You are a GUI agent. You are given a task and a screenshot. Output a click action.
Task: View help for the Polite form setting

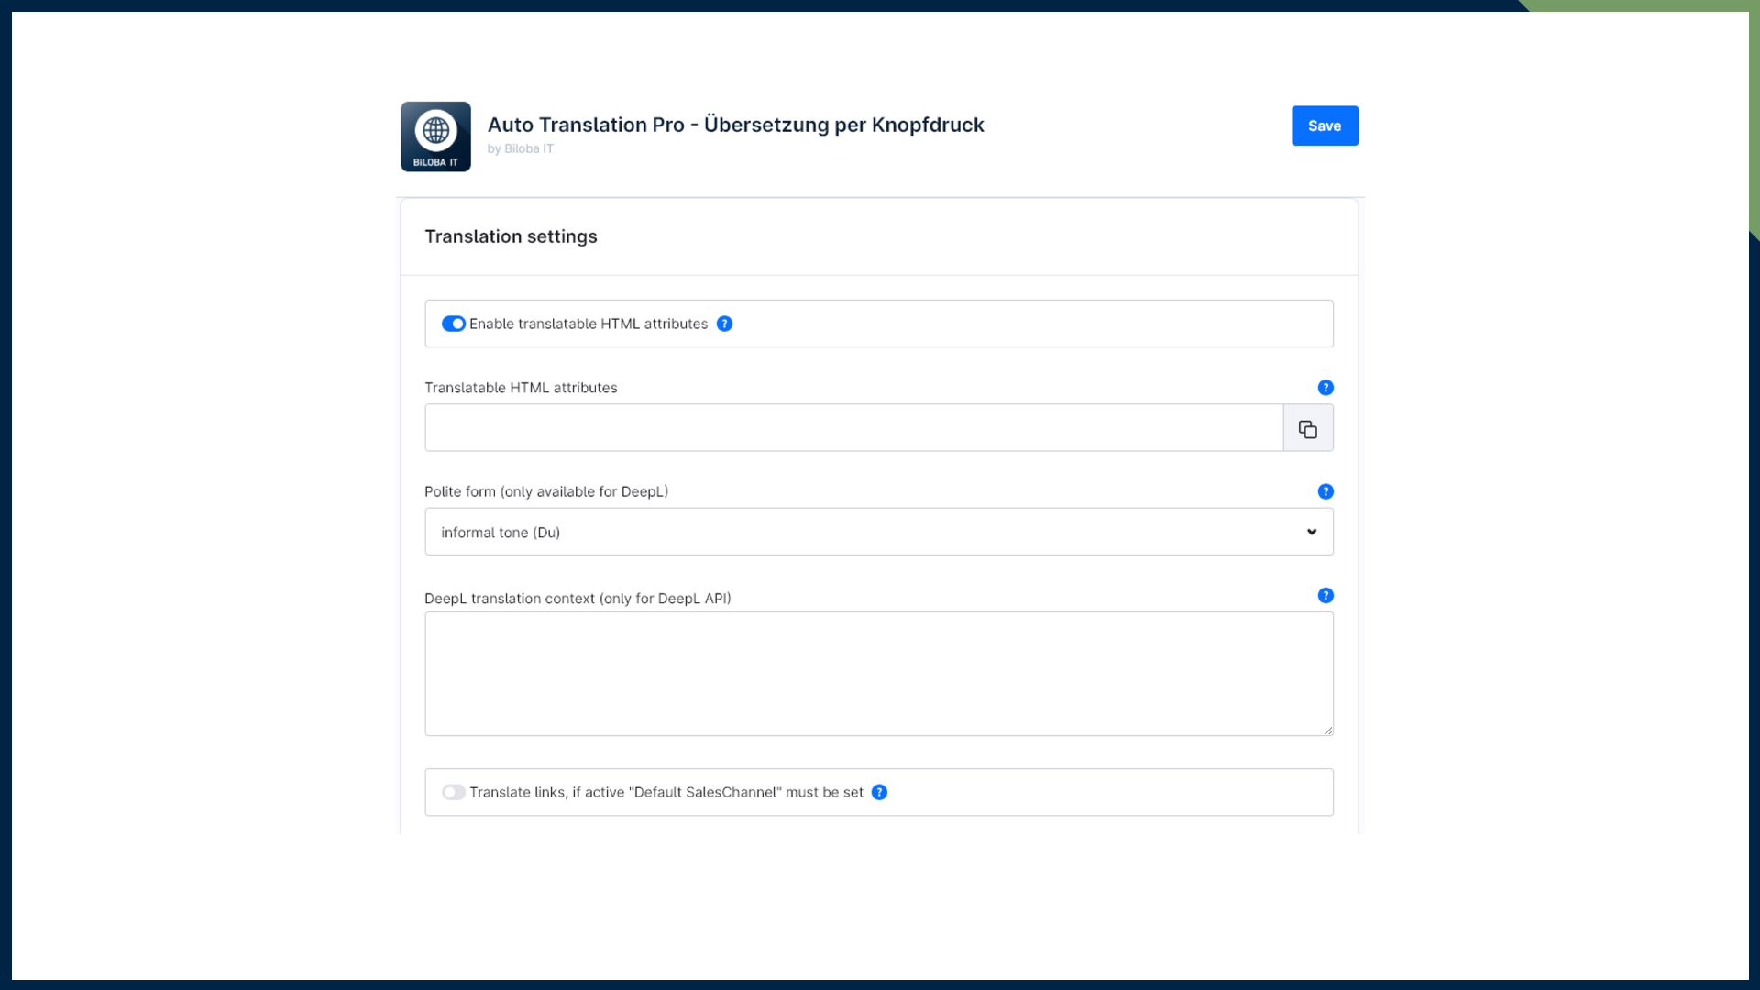tap(1325, 490)
